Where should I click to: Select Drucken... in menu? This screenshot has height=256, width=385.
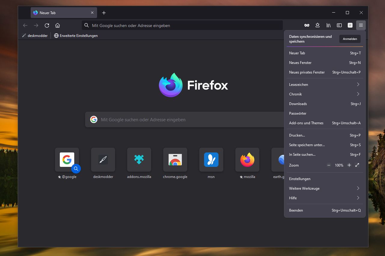[x=325, y=135]
